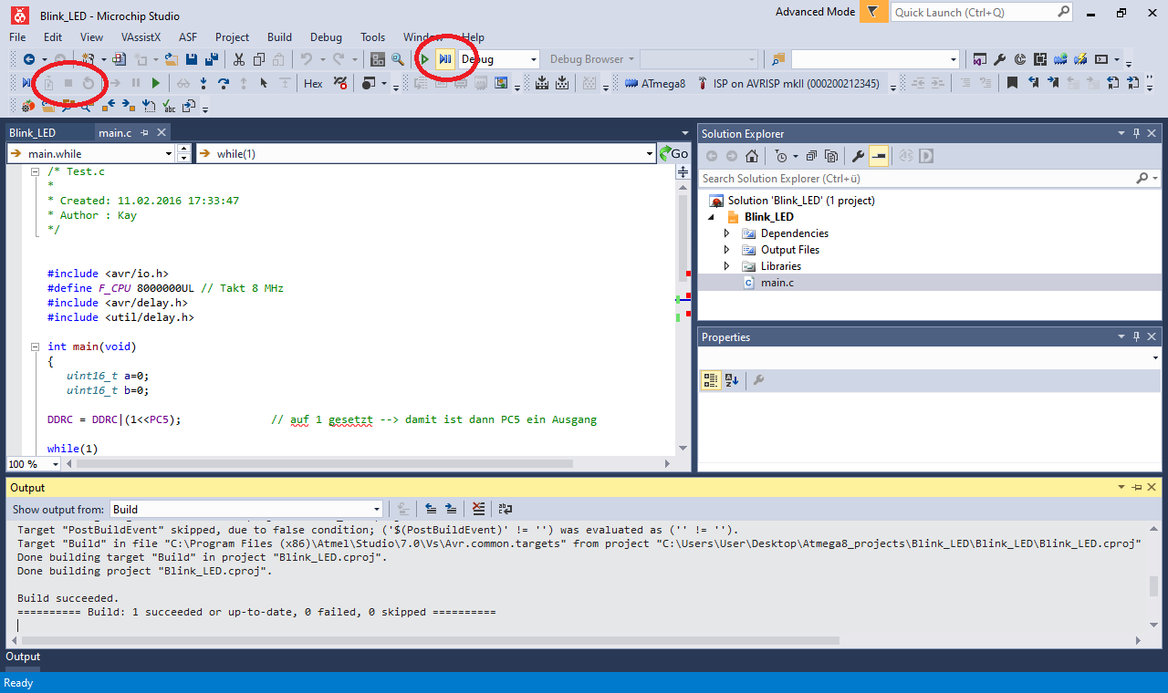Click Show All Files in Solution Explorer
This screenshot has height=693, width=1168.
tap(830, 156)
